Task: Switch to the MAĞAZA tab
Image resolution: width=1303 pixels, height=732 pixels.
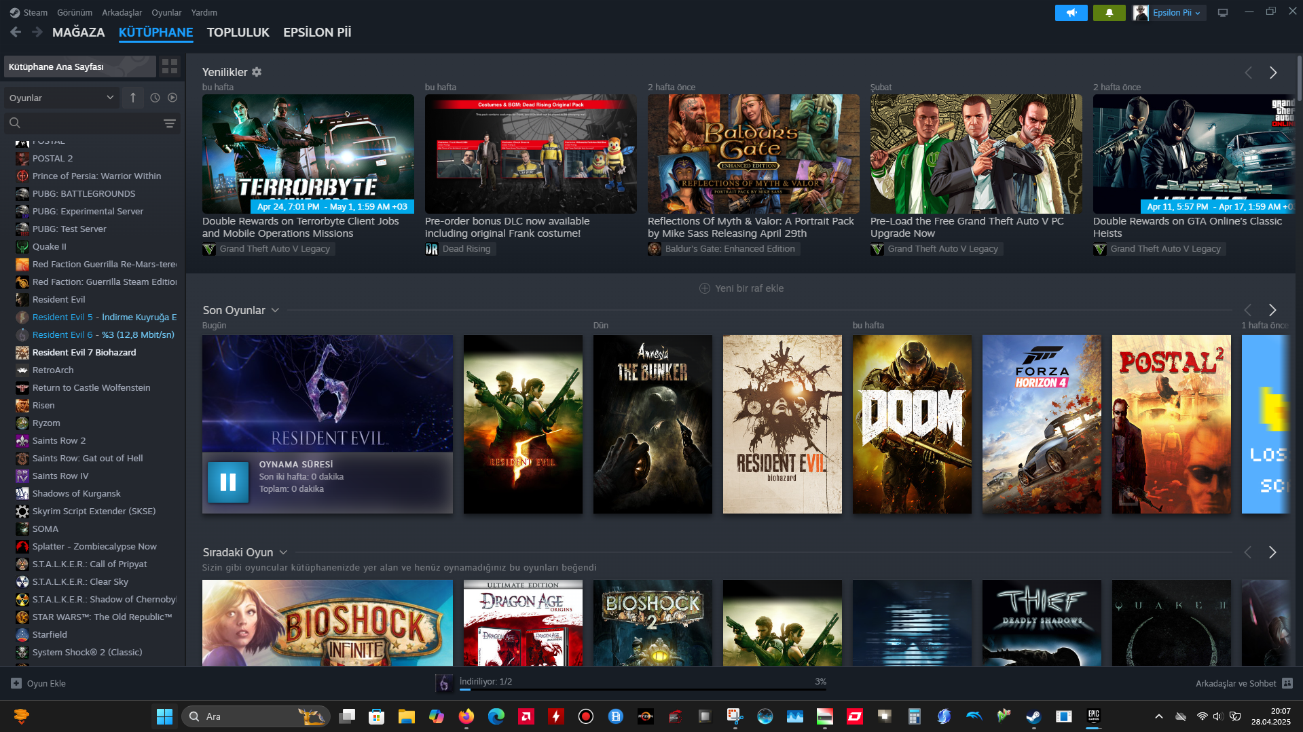Action: [79, 32]
